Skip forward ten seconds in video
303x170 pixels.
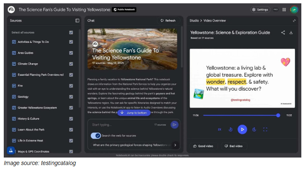(254, 129)
